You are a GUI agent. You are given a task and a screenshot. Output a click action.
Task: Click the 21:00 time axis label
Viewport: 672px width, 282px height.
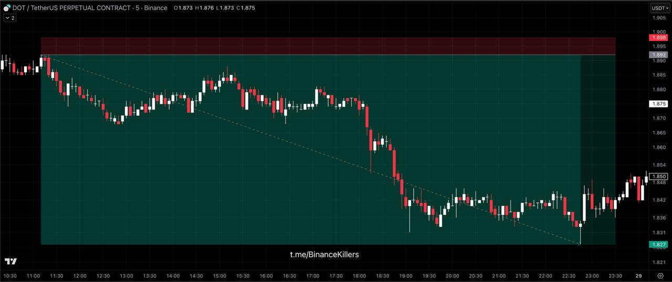(x=499, y=276)
